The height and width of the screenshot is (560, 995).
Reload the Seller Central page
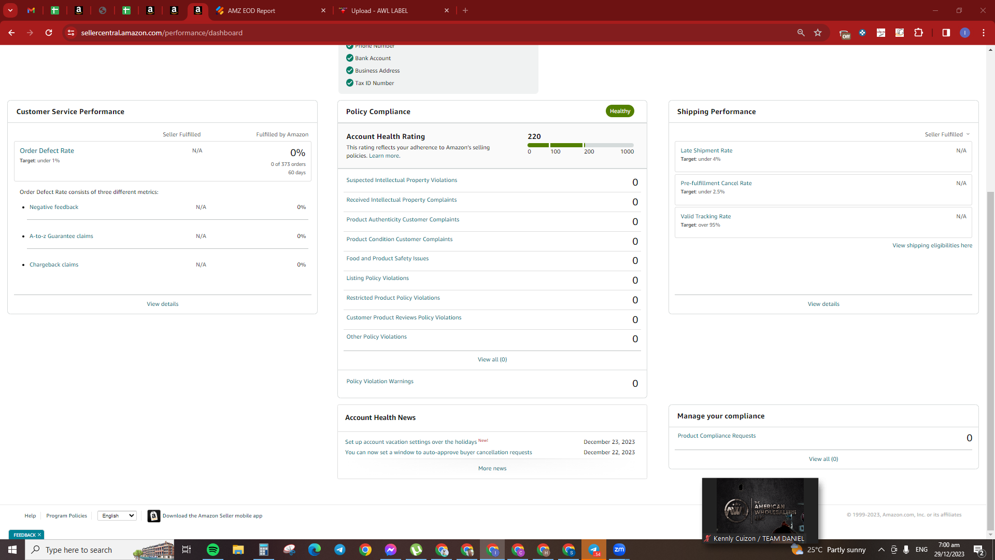pyautogui.click(x=49, y=33)
